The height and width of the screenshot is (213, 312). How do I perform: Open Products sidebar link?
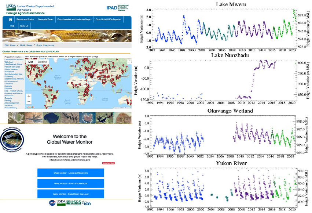coord(8,89)
